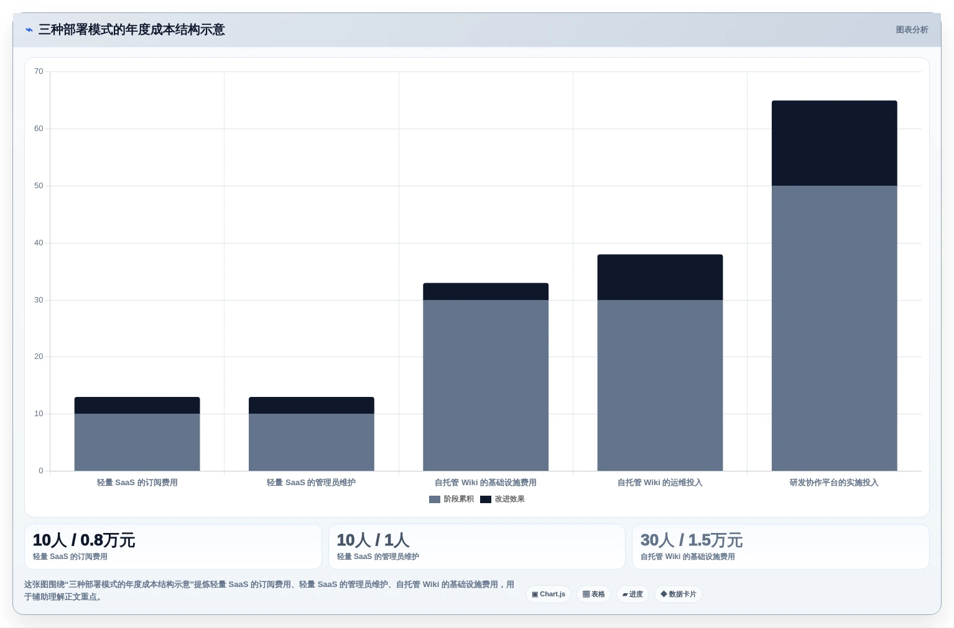954x628 pixels.
Task: Click the 阶段累积 legend color swatch
Action: (435, 499)
